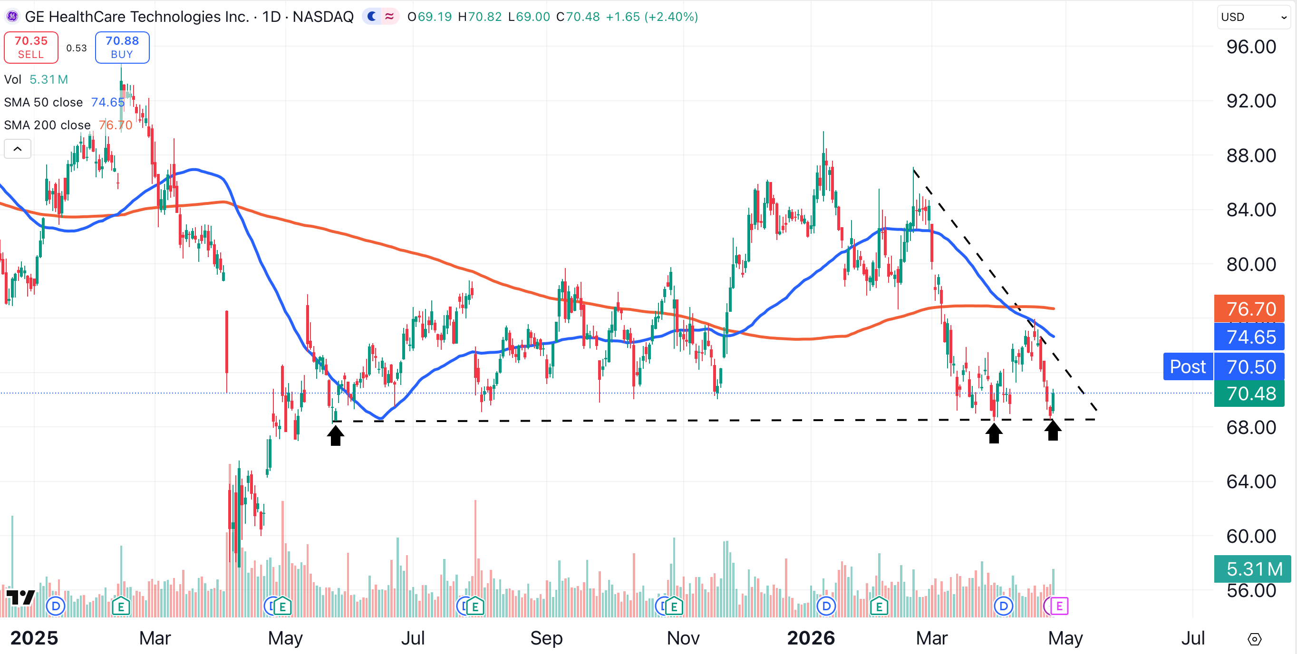
Task: Click the first dividend marker in January 2025
Action: coord(55,606)
